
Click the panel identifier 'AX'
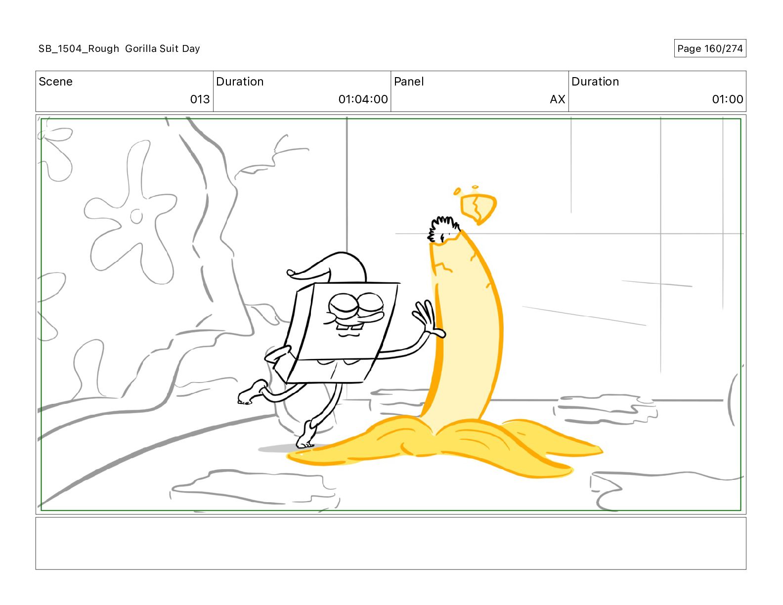point(557,99)
